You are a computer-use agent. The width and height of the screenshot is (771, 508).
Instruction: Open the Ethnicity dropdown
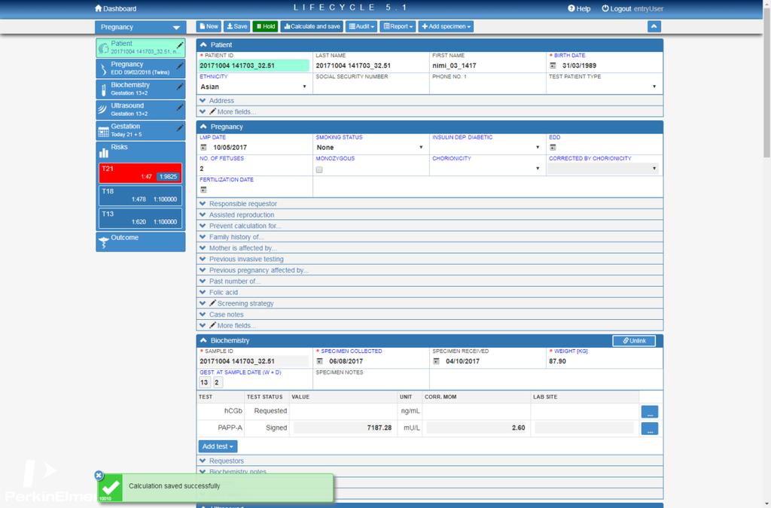254,87
